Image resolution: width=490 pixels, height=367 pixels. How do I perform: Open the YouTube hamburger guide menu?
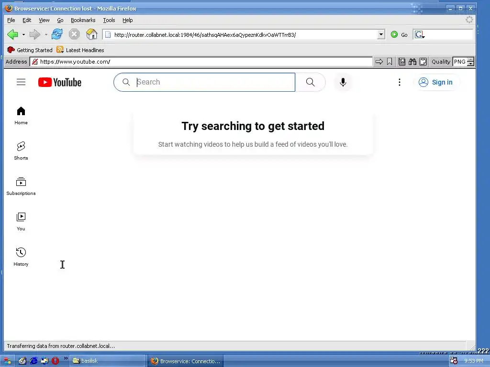[21, 82]
